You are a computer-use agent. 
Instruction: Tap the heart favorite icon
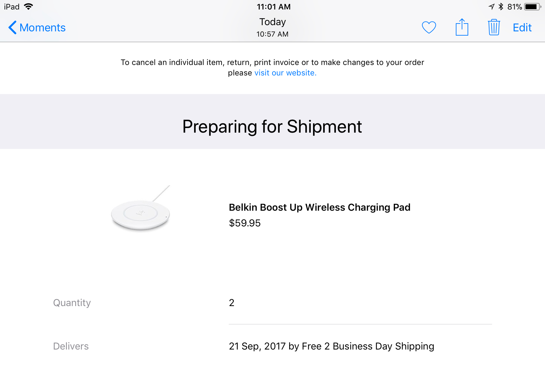click(429, 27)
